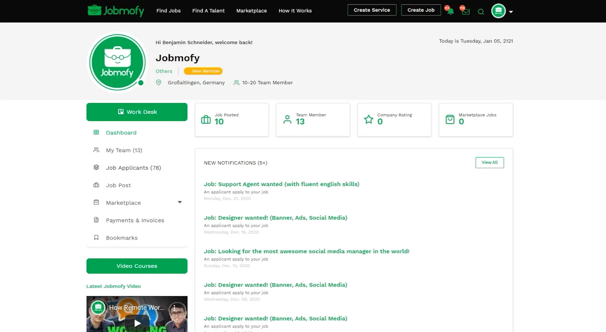The image size is (606, 332).
Task: Go to Marketplace in the top navbar
Action: click(251, 11)
